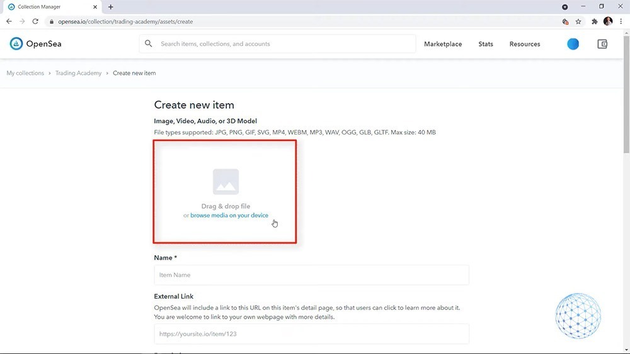Click the blue account avatar circle
The image size is (630, 354).
tap(573, 44)
